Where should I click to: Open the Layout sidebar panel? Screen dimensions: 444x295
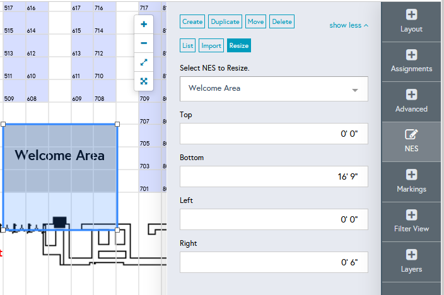pyautogui.click(x=411, y=21)
